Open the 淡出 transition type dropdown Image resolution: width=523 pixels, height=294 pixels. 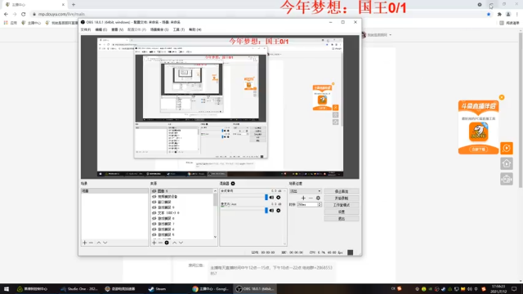[305, 191]
